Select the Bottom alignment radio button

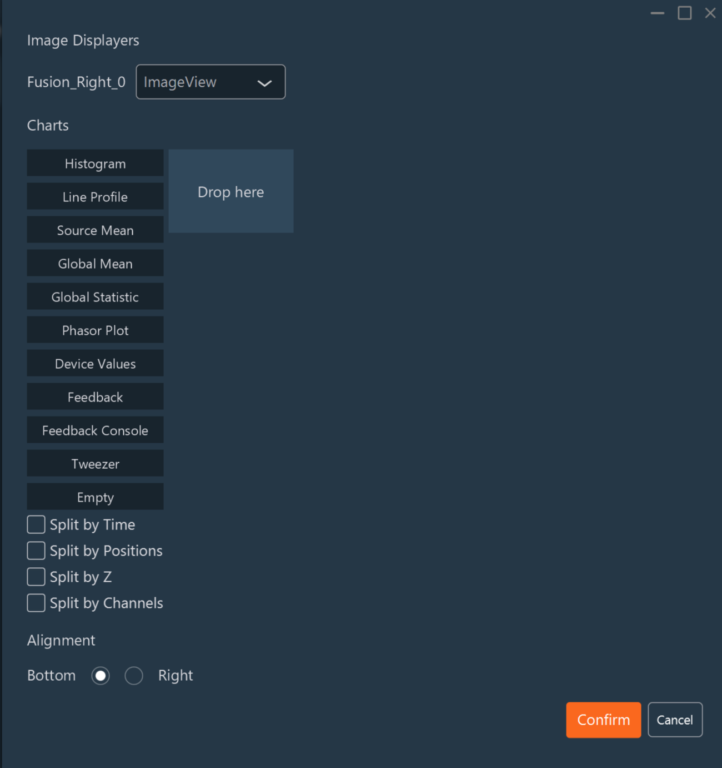click(101, 676)
